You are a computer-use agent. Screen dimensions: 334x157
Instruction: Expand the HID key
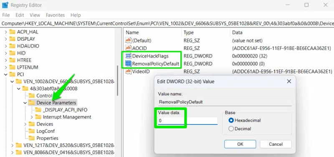click(x=5, y=53)
